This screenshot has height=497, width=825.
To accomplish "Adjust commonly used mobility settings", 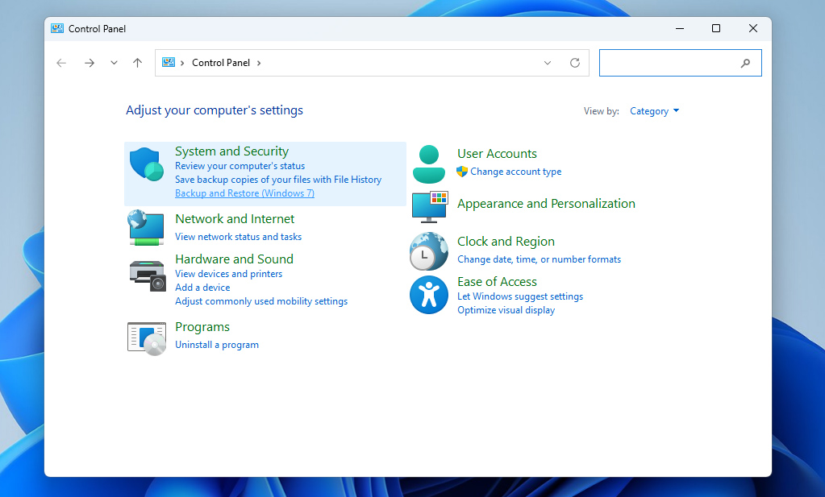I will [261, 301].
